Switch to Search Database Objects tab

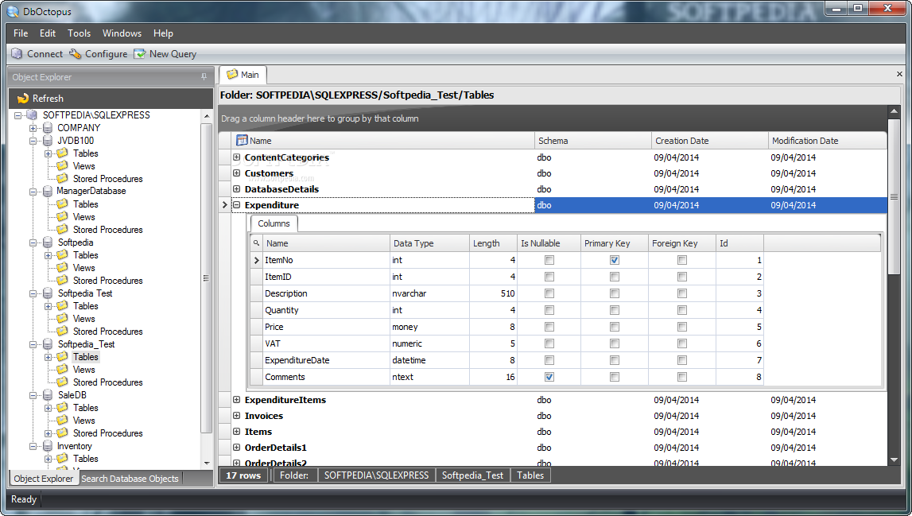[x=130, y=478]
